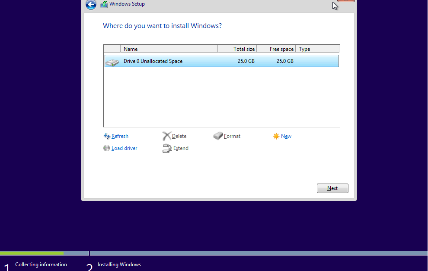The width and height of the screenshot is (428, 271).
Task: Click the 25.0 GB total size cell
Action: (x=246, y=61)
